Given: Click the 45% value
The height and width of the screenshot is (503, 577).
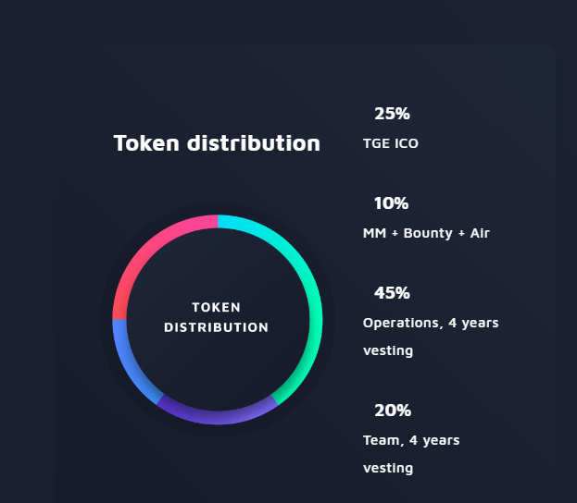Looking at the screenshot, I should tap(392, 293).
